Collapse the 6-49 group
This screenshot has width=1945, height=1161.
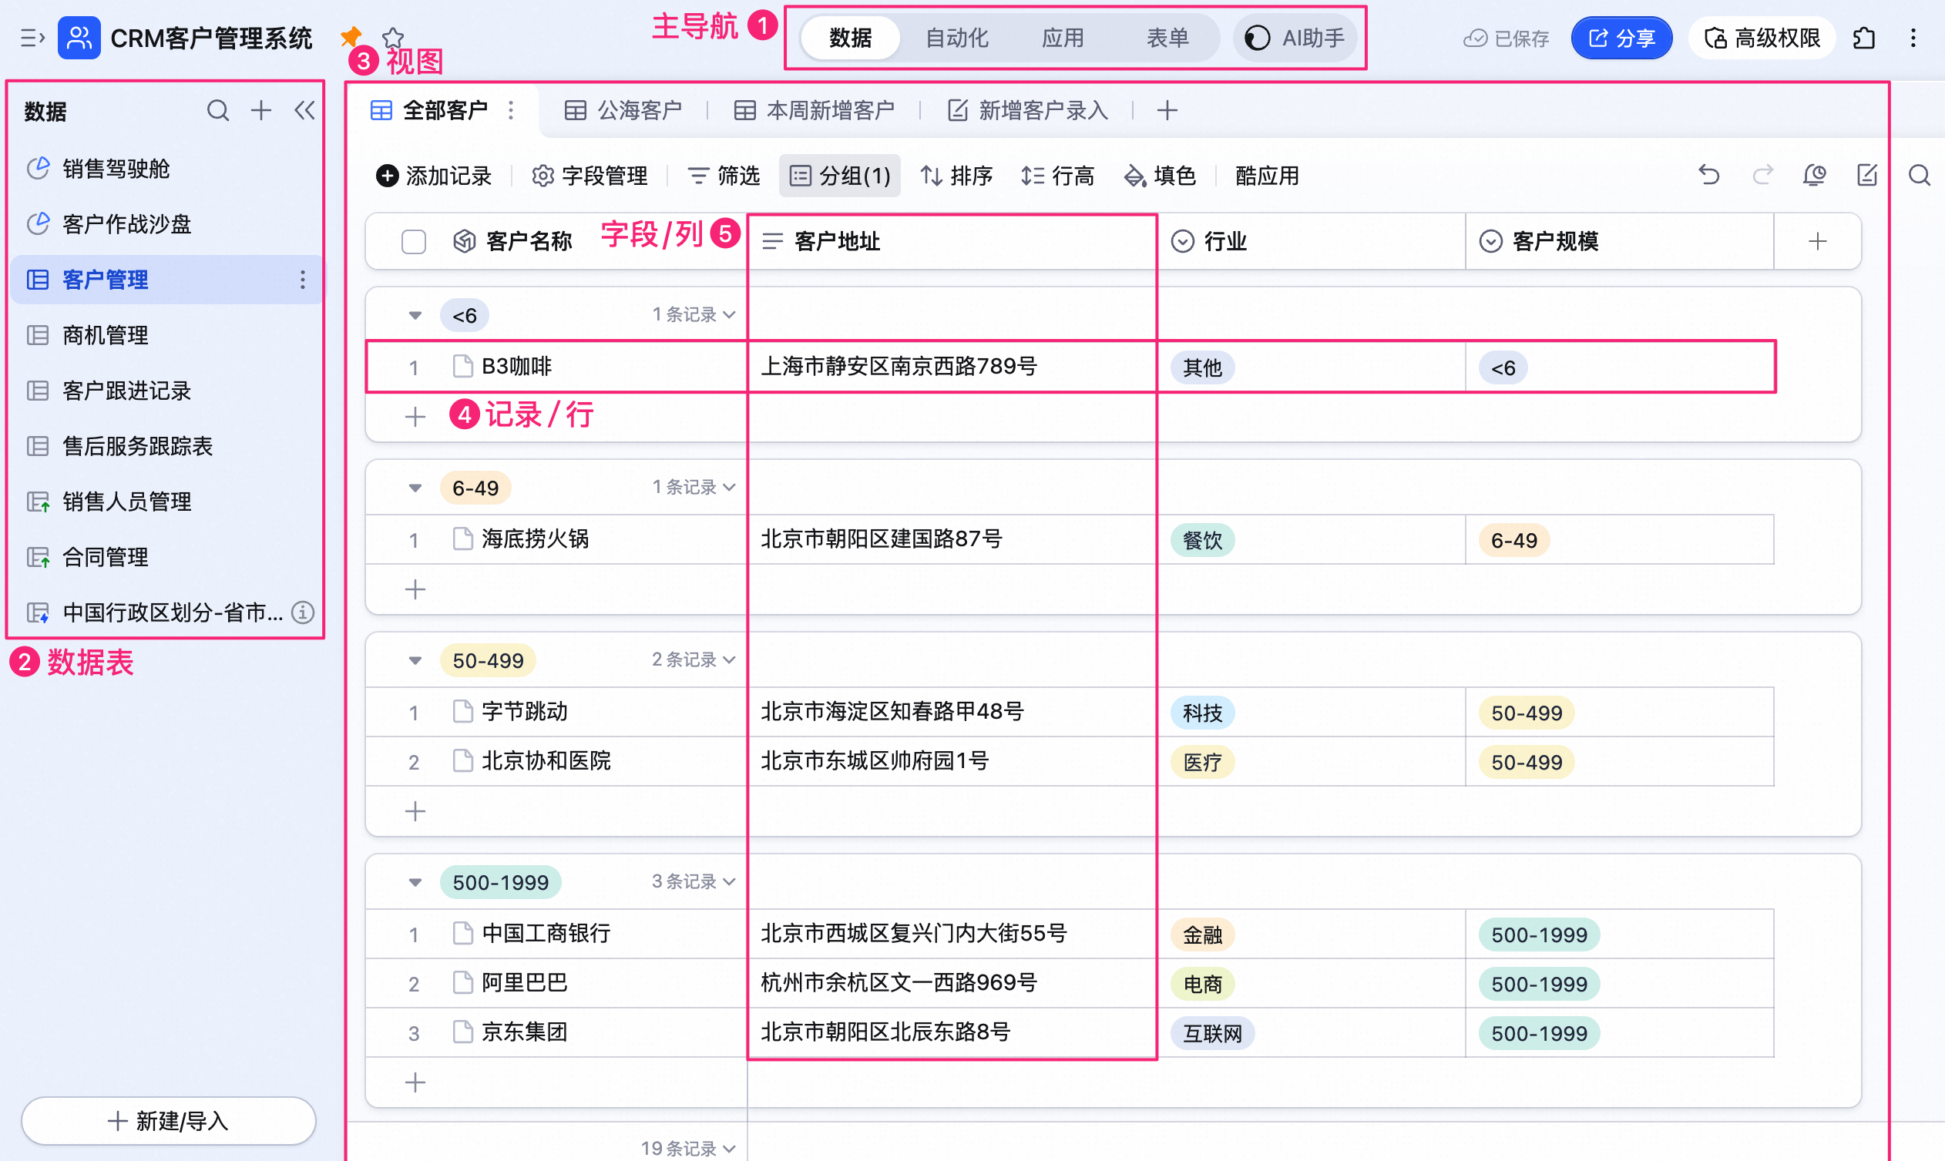(415, 488)
